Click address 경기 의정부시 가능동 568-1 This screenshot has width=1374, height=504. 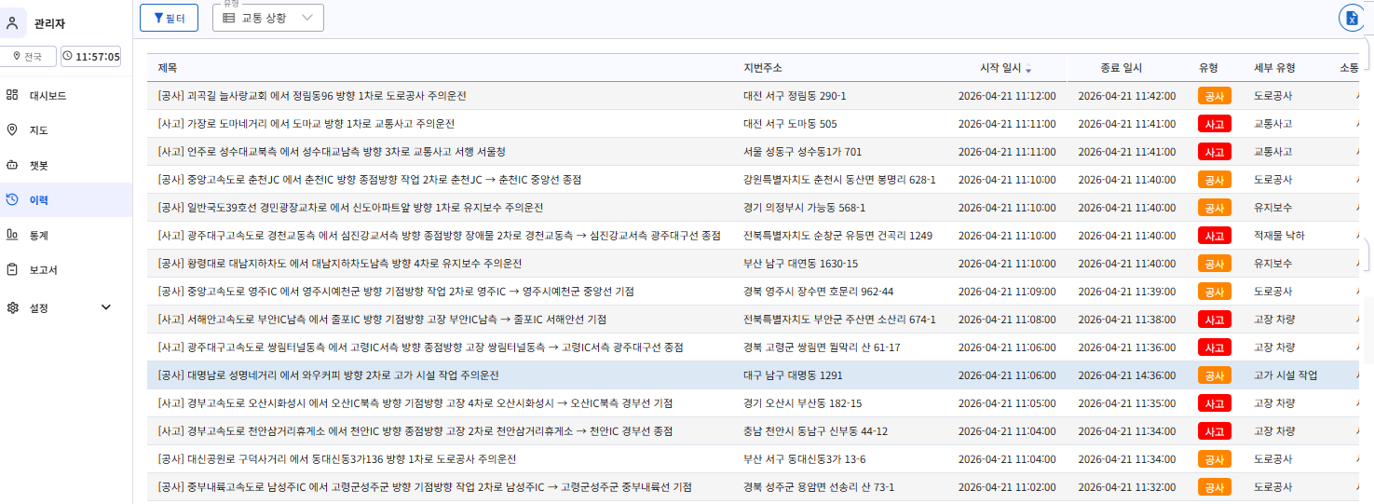(804, 208)
